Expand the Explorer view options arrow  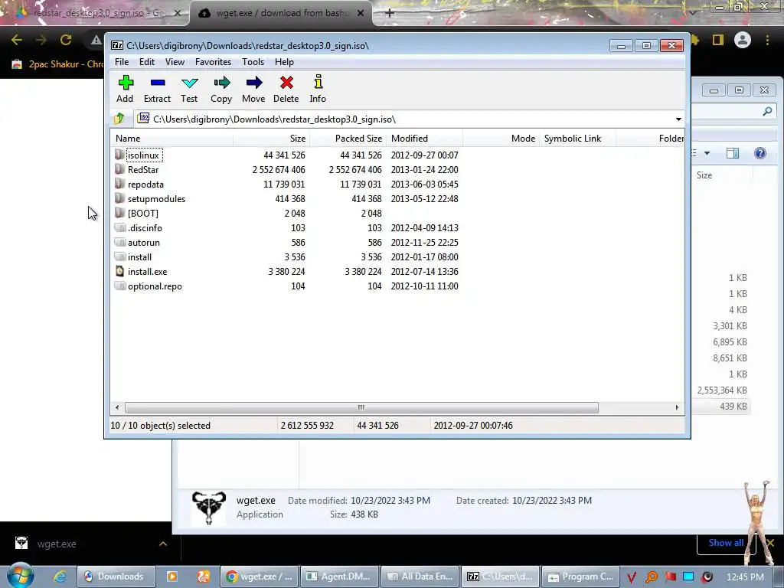707,153
